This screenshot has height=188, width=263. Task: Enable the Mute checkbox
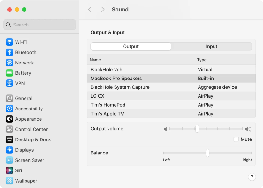point(236,139)
